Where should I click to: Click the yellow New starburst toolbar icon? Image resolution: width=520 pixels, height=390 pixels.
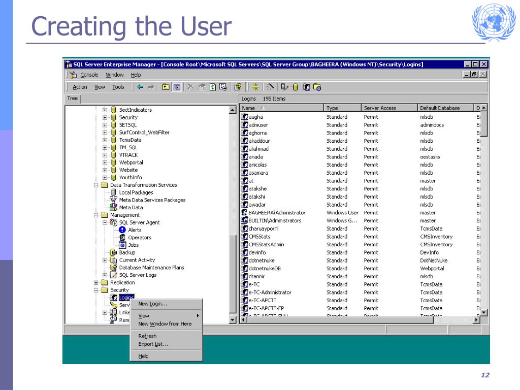(x=255, y=87)
